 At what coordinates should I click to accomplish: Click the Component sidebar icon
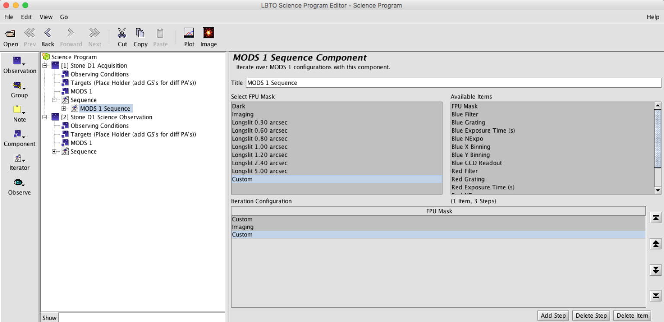(18, 134)
